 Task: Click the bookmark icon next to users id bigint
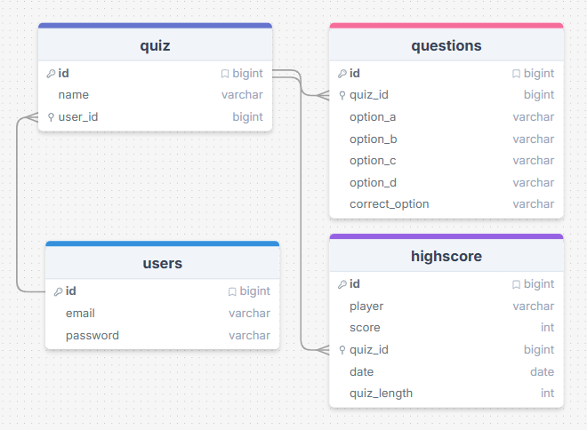point(232,291)
